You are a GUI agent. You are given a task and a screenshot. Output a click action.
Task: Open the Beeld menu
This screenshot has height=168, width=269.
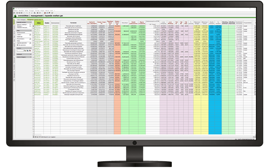click(x=27, y=11)
